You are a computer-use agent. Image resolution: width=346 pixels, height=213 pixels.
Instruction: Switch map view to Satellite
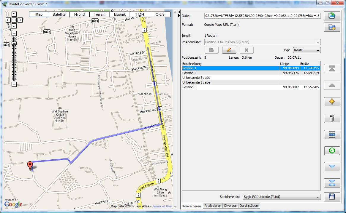59,15
